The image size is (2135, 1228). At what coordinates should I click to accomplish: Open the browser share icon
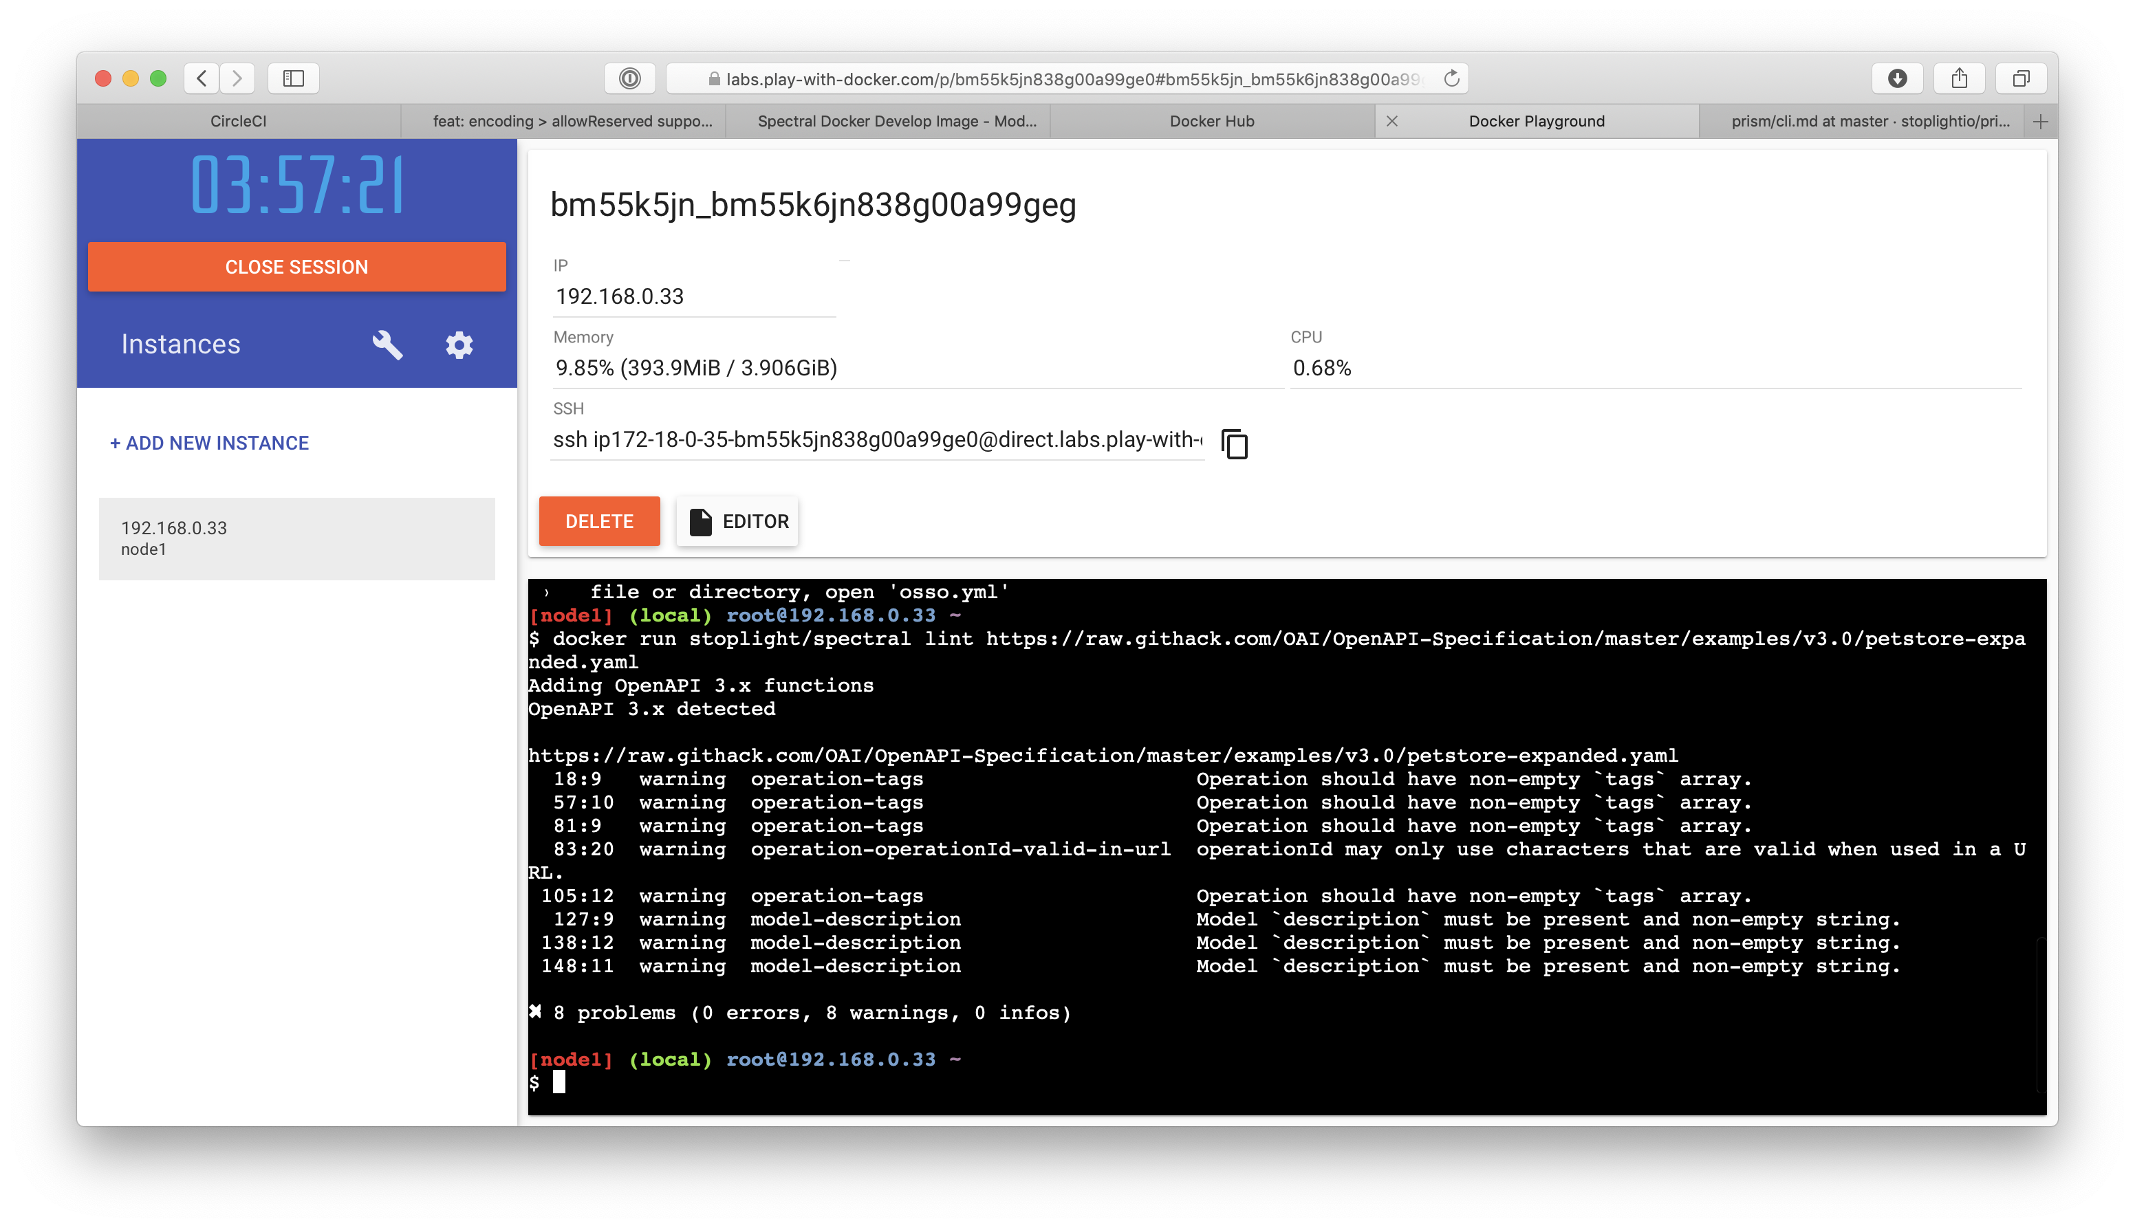pyautogui.click(x=1959, y=78)
